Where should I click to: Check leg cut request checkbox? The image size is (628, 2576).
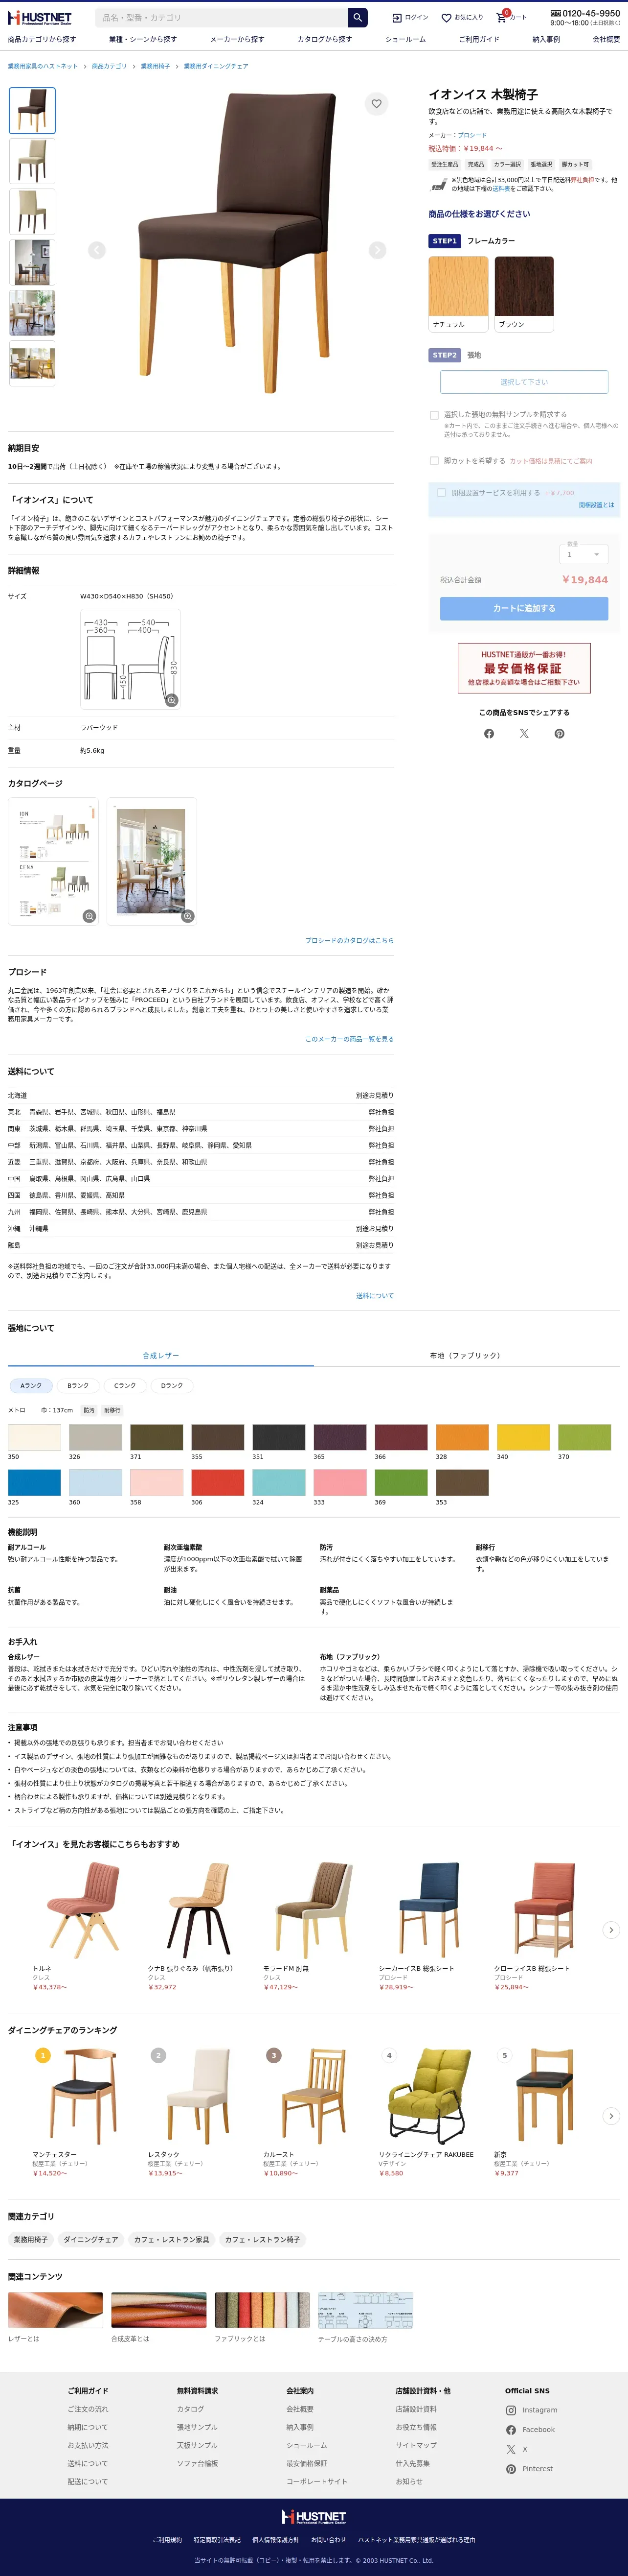(434, 461)
